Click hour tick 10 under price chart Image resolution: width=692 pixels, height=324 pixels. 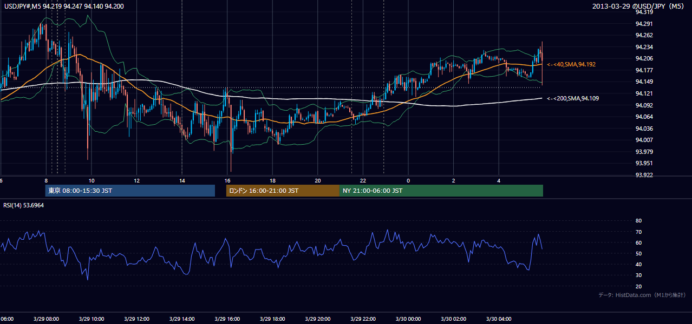coord(92,180)
